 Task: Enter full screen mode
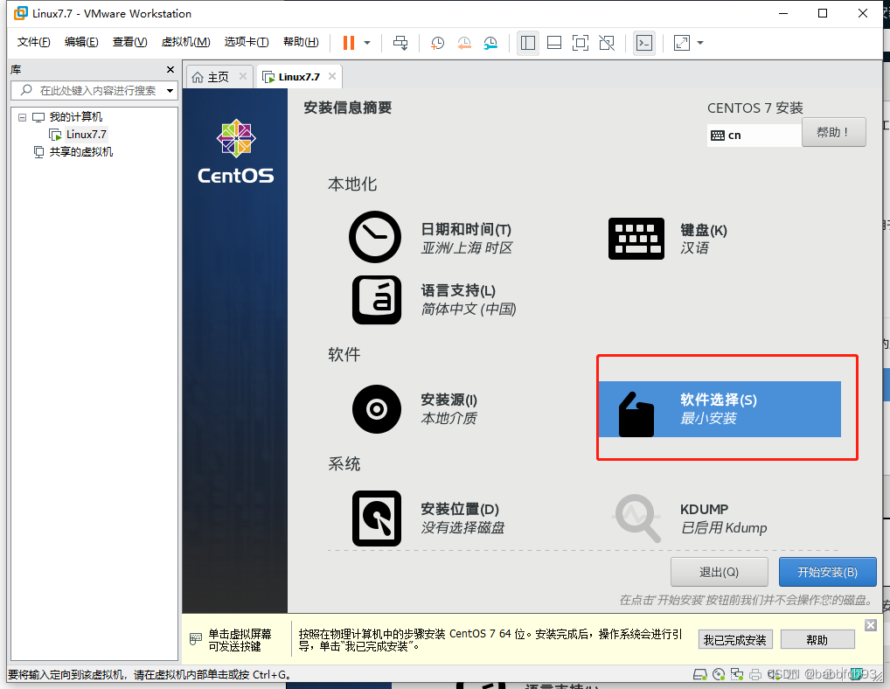(x=581, y=43)
